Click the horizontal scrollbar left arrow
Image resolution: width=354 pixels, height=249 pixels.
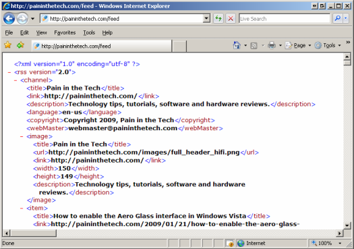tap(7, 233)
